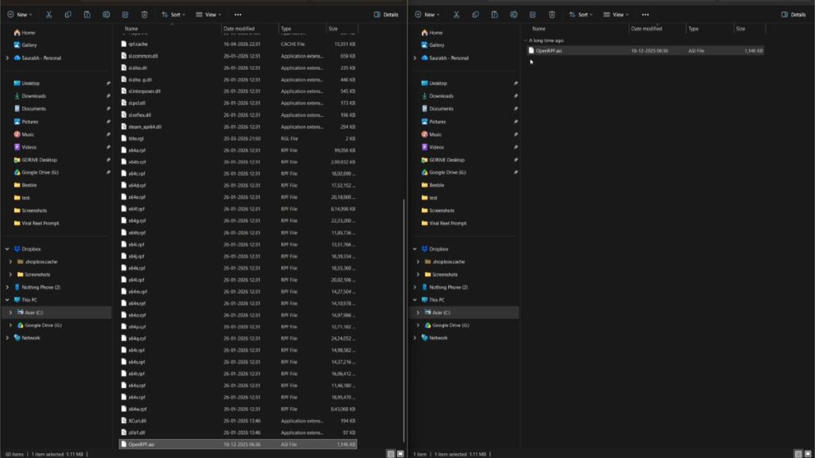Viewport: 815px width, 458px height.
Task: Open the View dropdown in the 60-items window
Action: click(209, 14)
